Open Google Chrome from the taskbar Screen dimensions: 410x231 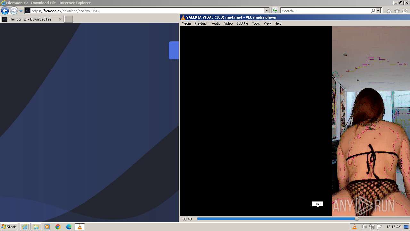(x=58, y=227)
